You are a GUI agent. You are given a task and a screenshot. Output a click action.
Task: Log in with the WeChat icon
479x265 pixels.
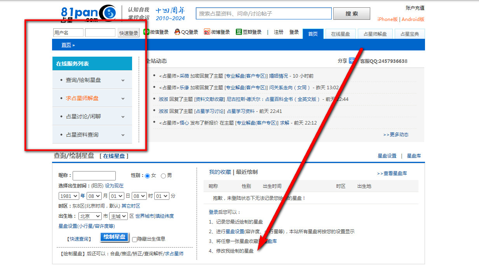pos(146,32)
